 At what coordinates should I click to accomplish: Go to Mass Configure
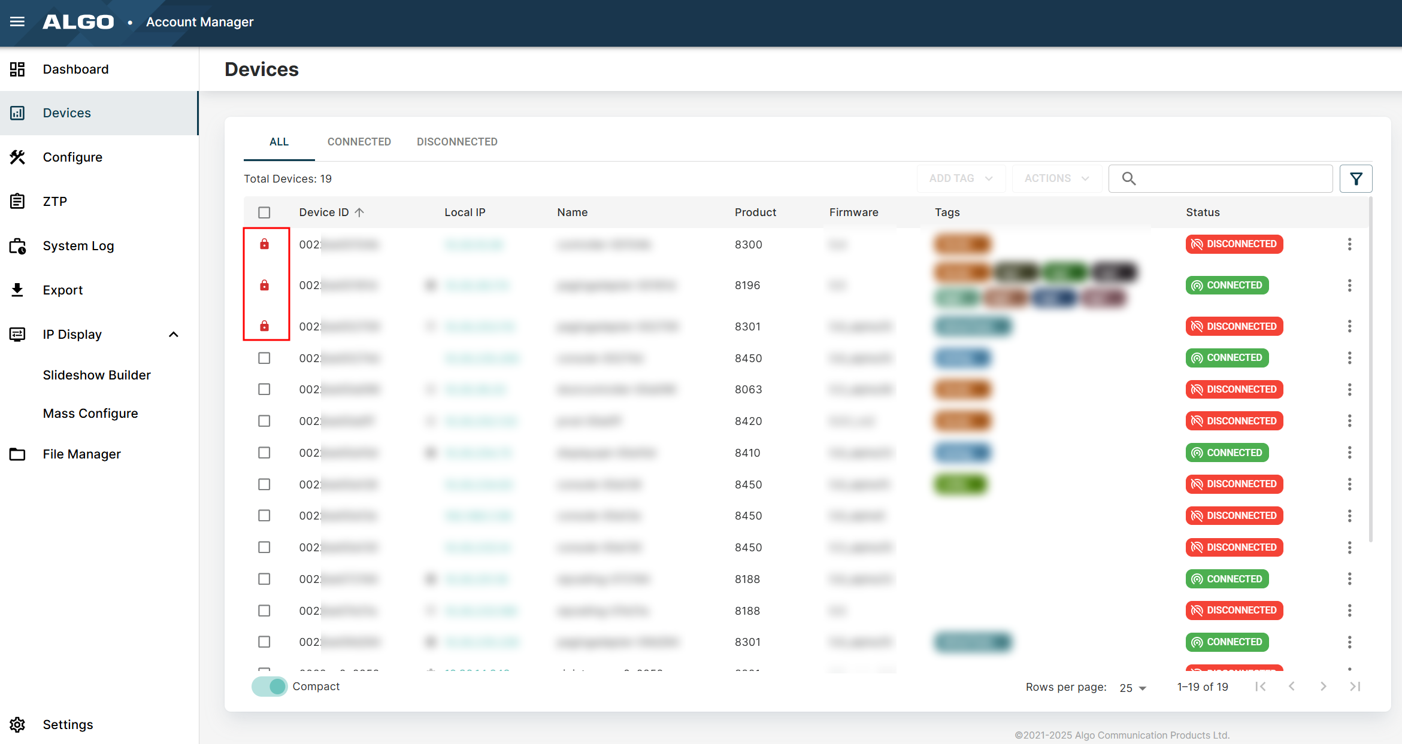click(90, 414)
